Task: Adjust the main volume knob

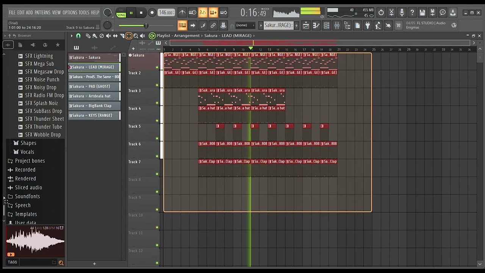Action: pyautogui.click(x=108, y=13)
